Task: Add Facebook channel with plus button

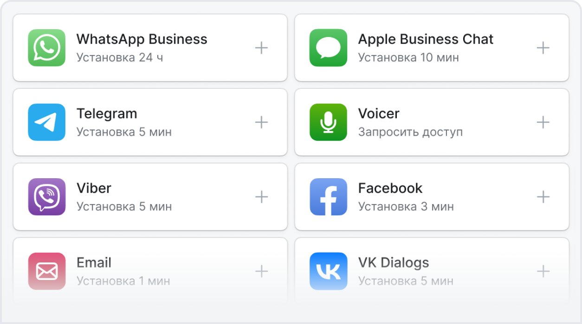Action: pos(543,197)
